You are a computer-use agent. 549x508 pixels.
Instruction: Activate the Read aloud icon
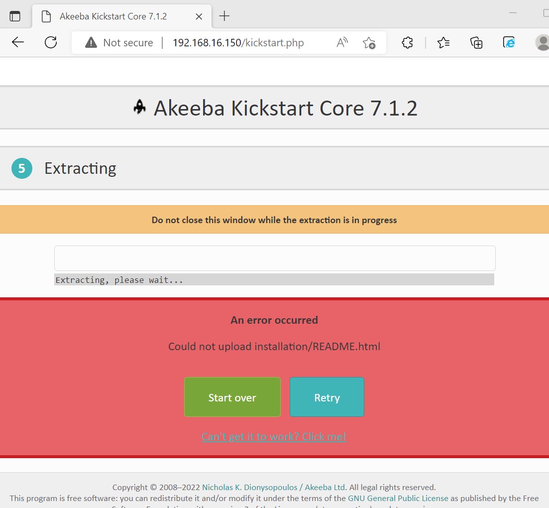click(342, 43)
